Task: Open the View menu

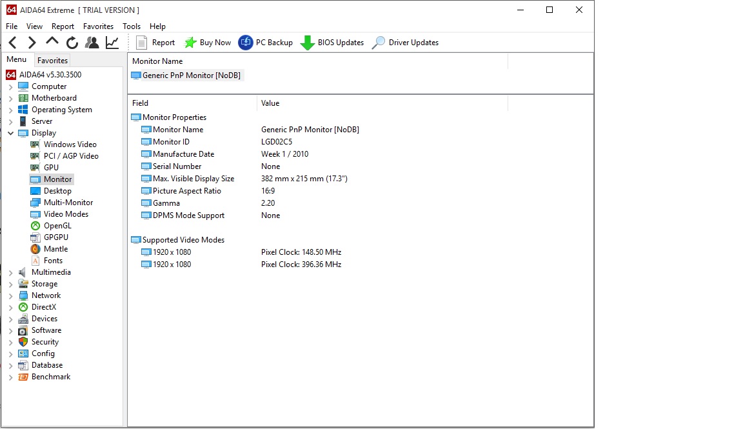Action: tap(34, 26)
